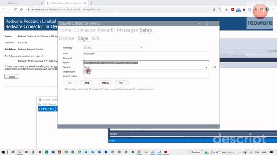The width and height of the screenshot is (277, 155).
Task: Click the Install button on the web page
Action: coord(12,77)
